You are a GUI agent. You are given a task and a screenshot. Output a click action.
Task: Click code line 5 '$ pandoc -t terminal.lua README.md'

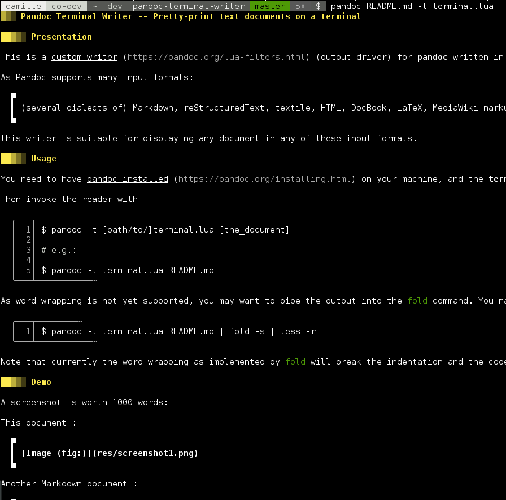click(128, 270)
